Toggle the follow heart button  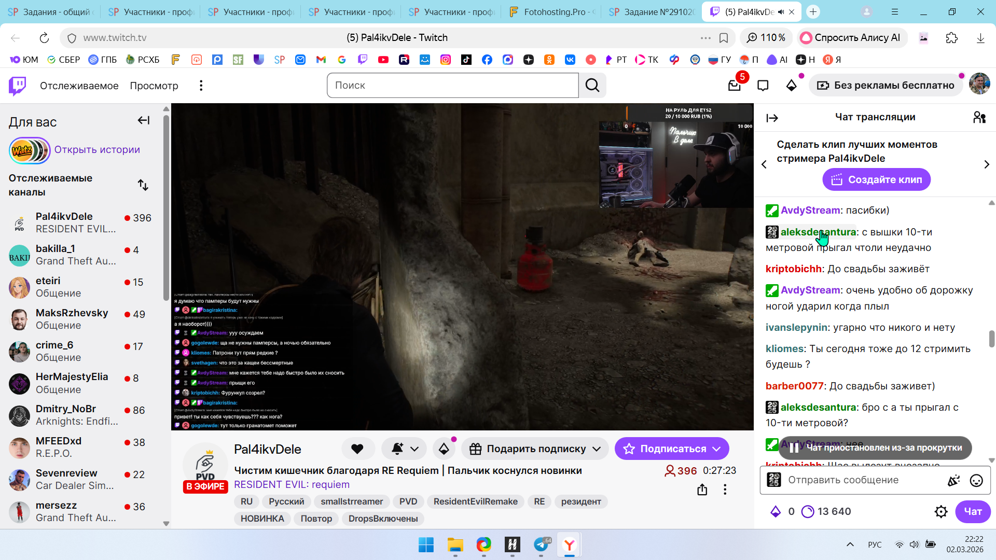[x=357, y=449]
